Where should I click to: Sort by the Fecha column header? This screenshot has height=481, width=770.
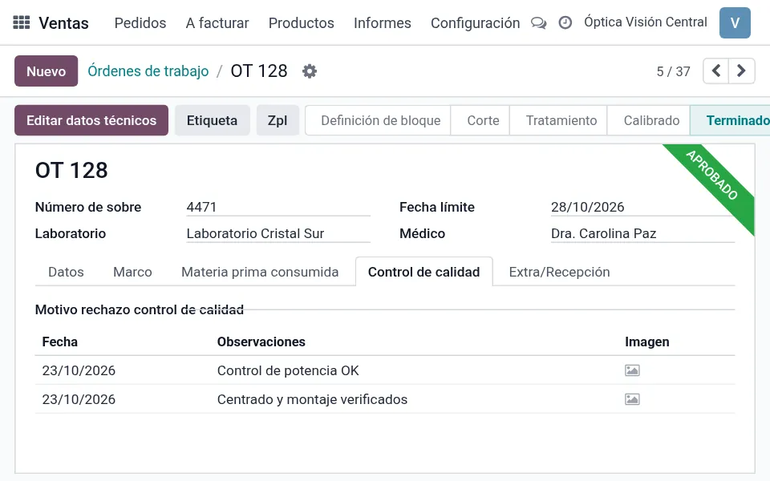click(60, 342)
